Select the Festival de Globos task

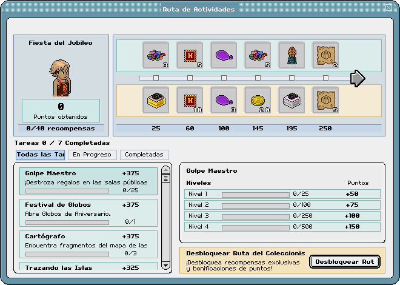click(88, 213)
